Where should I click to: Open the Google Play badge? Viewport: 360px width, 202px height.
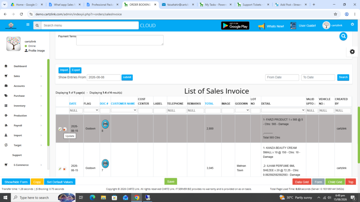pyautogui.click(x=235, y=26)
